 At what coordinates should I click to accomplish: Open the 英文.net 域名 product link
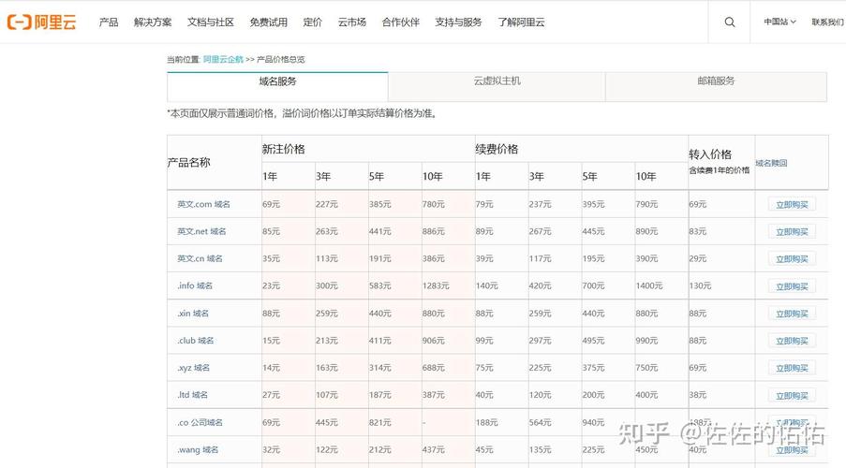point(201,231)
